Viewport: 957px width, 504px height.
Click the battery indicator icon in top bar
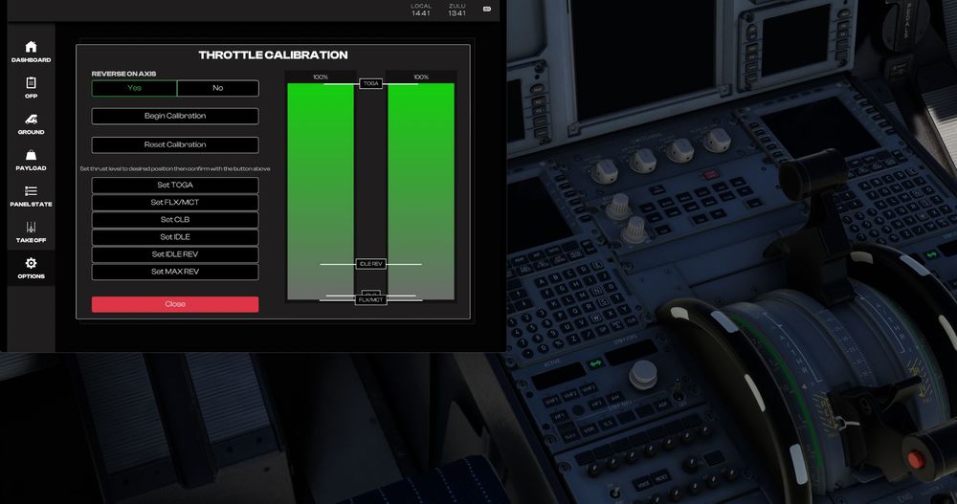point(486,10)
